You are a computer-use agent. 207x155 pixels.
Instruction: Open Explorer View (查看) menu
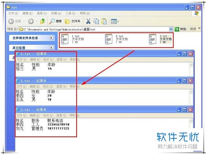click(42, 13)
